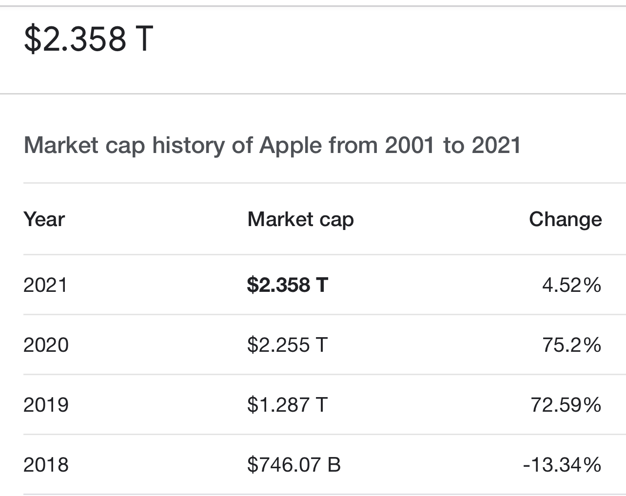
Task: Click the 72.59% change value
Action: [566, 405]
